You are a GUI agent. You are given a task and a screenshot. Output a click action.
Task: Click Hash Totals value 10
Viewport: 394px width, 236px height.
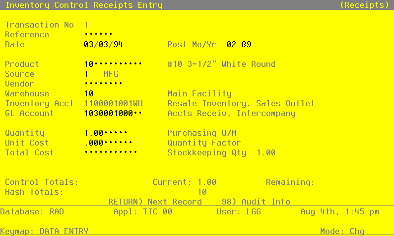202,192
